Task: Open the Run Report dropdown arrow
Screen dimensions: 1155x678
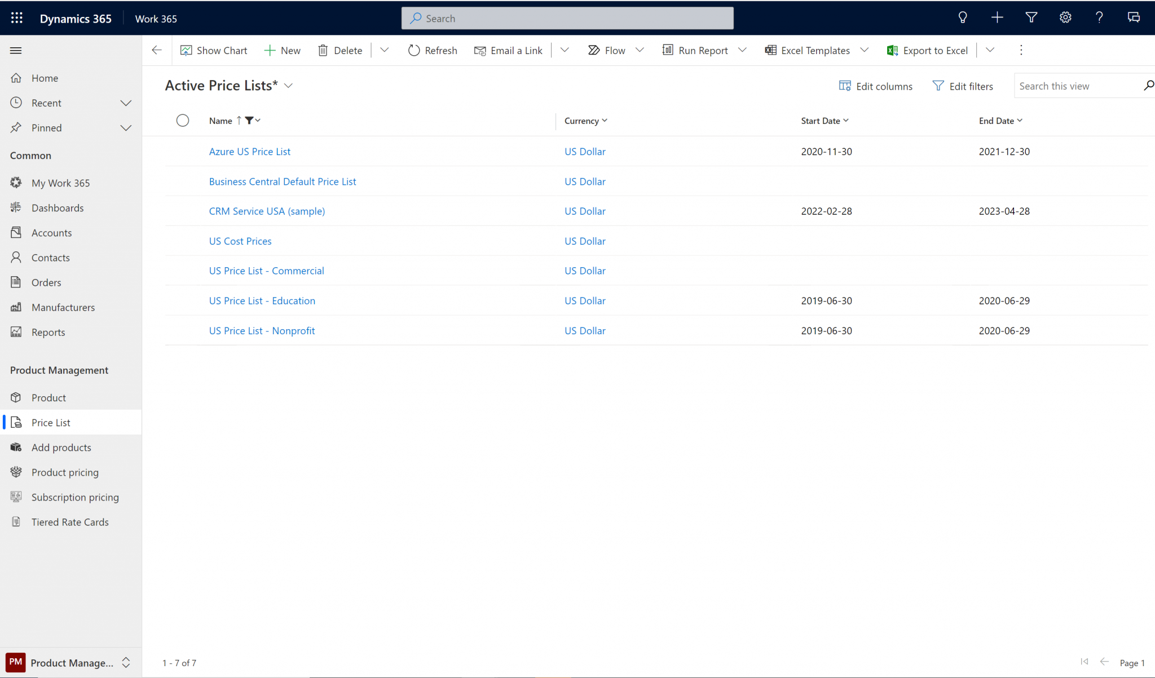Action: (742, 50)
